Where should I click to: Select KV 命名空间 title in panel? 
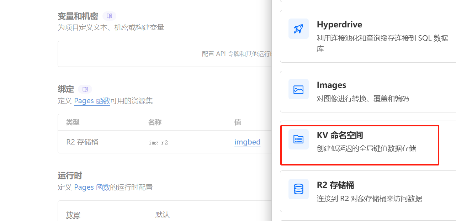[340, 135]
